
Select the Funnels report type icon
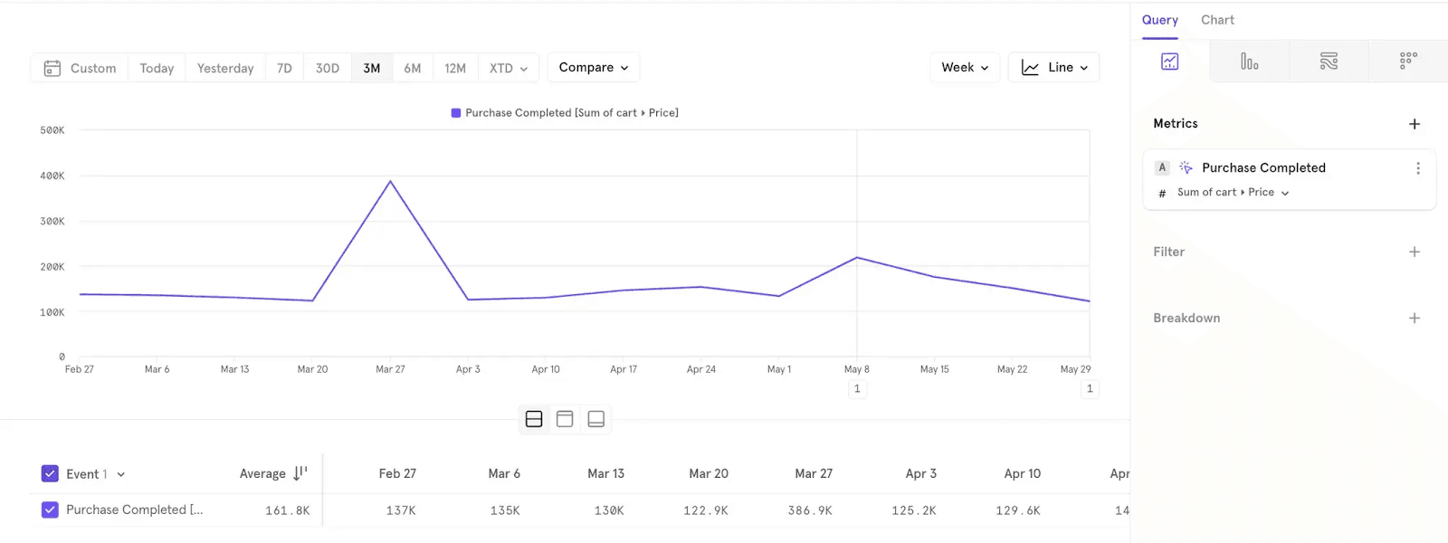pyautogui.click(x=1249, y=62)
